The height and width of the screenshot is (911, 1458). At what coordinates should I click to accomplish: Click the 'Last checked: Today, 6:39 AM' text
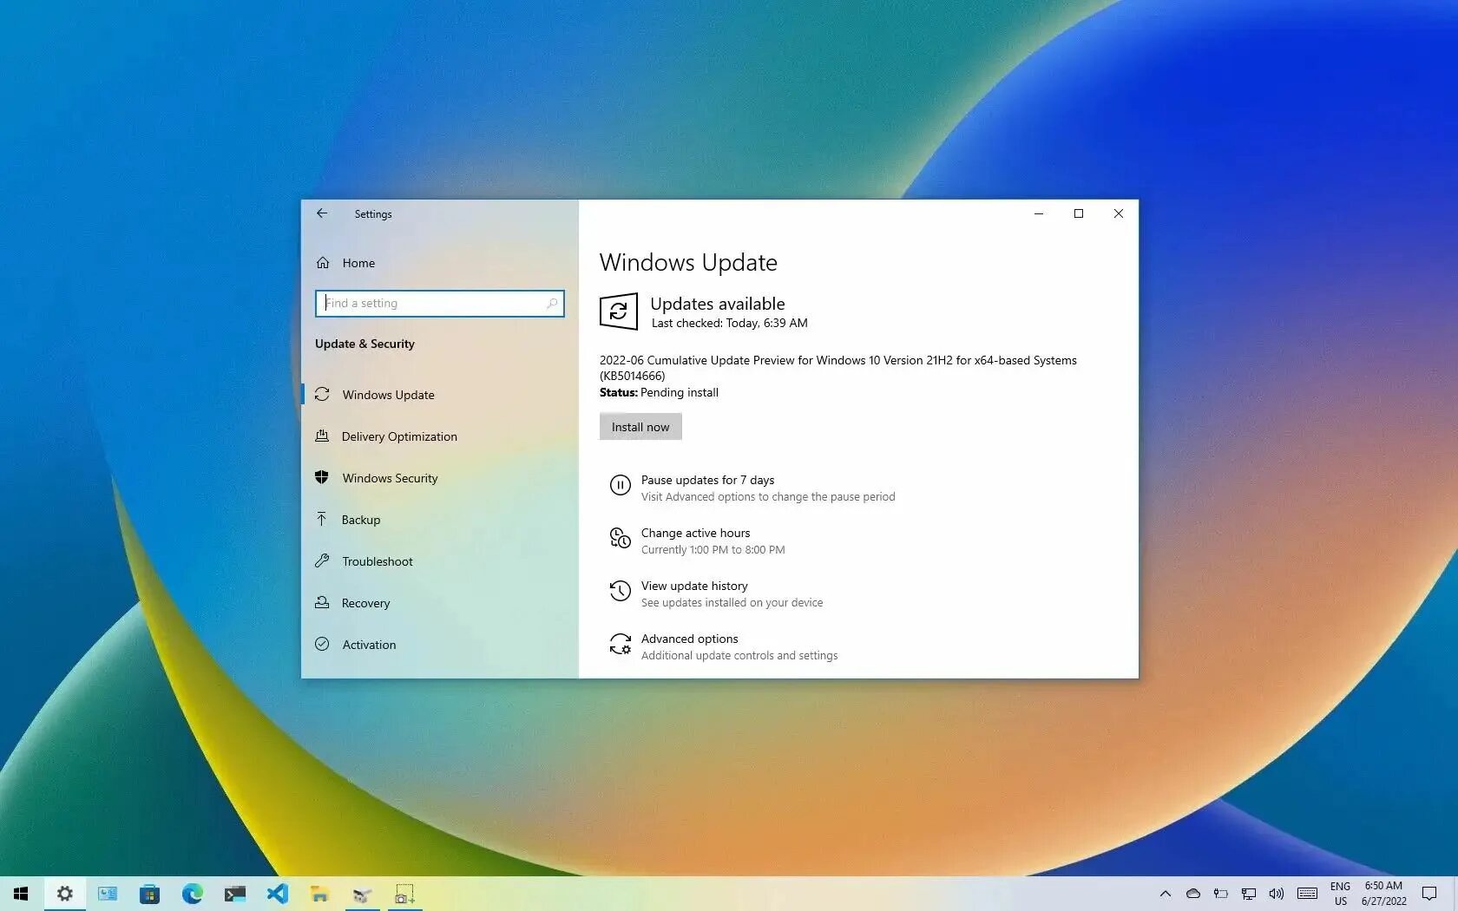(x=729, y=323)
